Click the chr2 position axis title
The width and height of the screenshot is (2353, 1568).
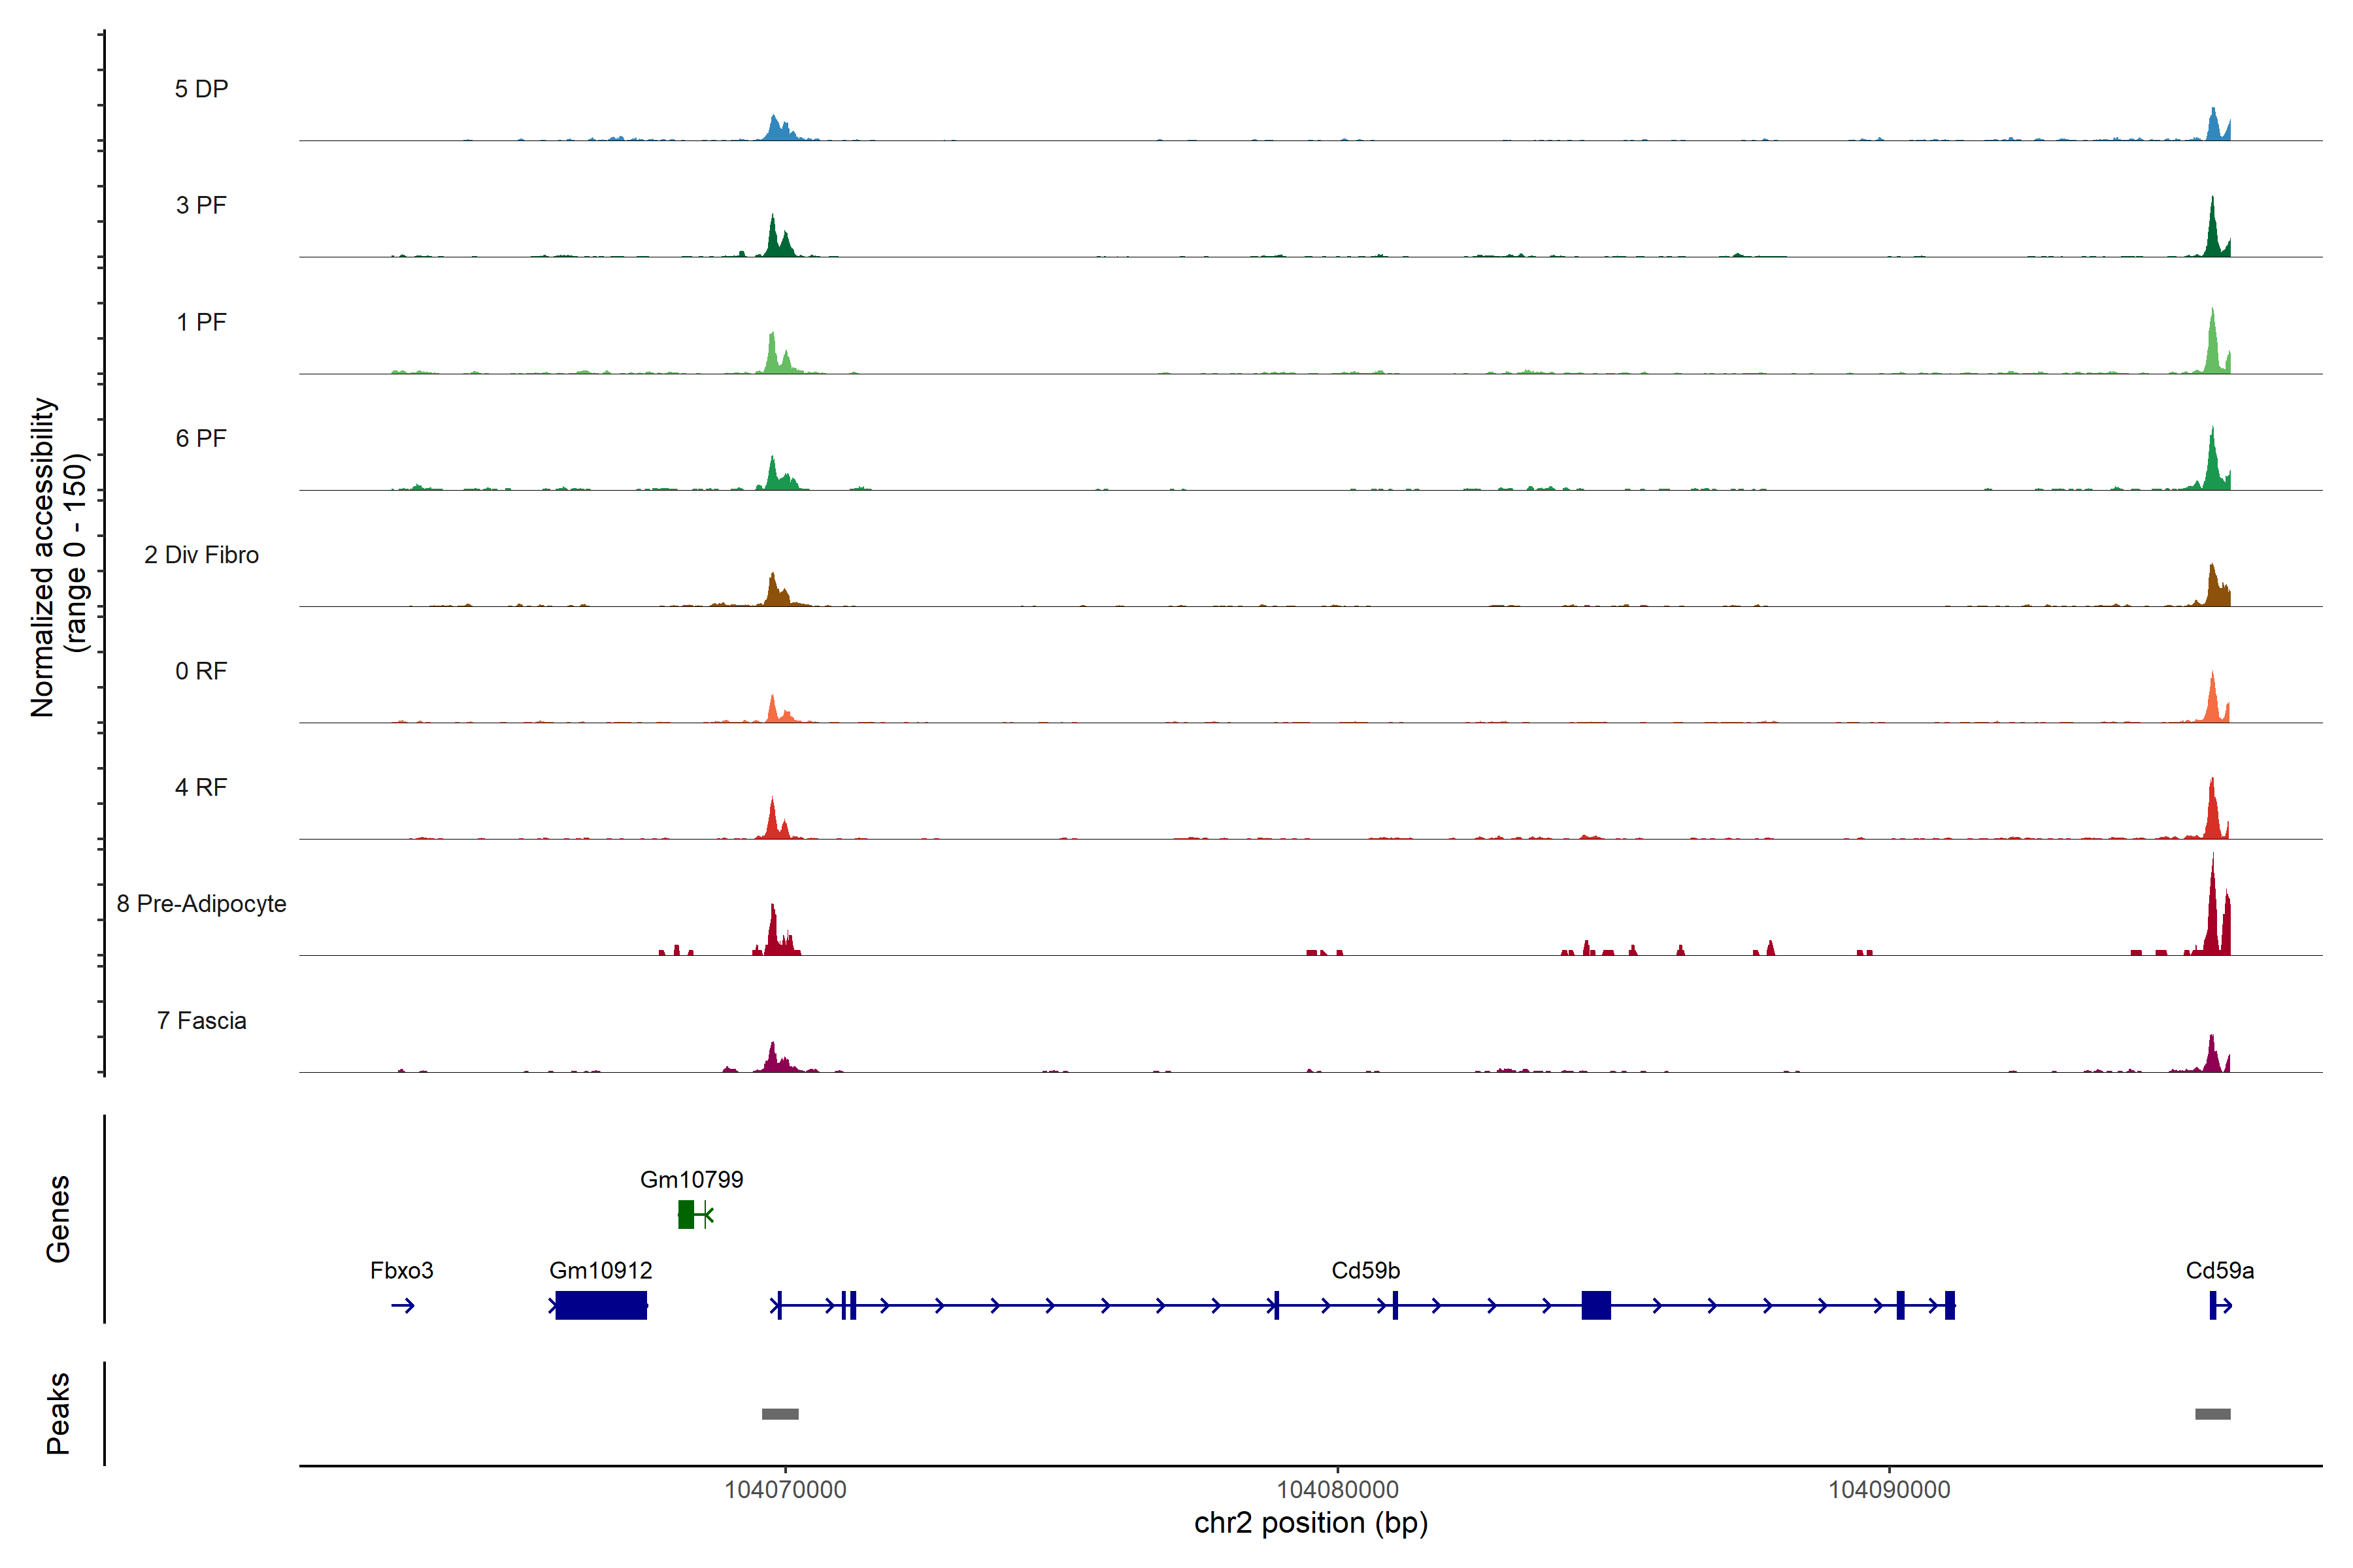[1310, 1523]
